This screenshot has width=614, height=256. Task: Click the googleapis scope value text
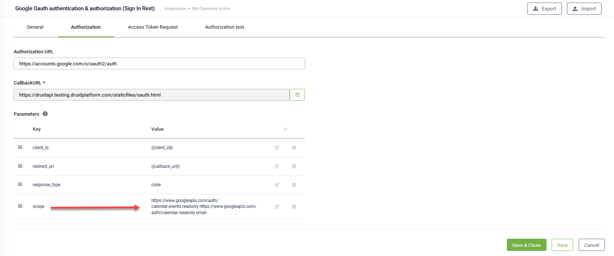pos(204,206)
